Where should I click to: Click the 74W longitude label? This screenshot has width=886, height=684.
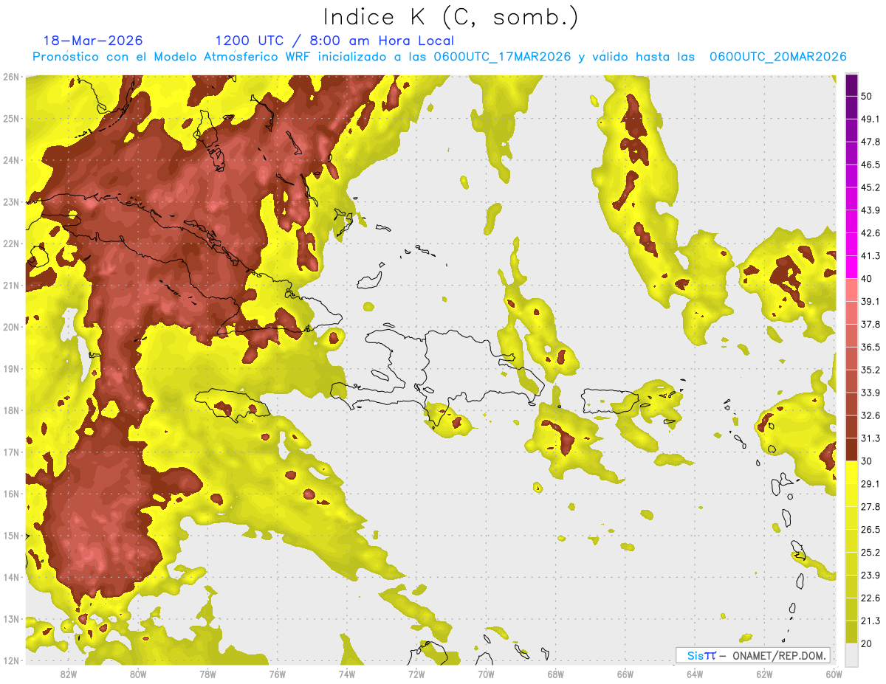coord(347,674)
